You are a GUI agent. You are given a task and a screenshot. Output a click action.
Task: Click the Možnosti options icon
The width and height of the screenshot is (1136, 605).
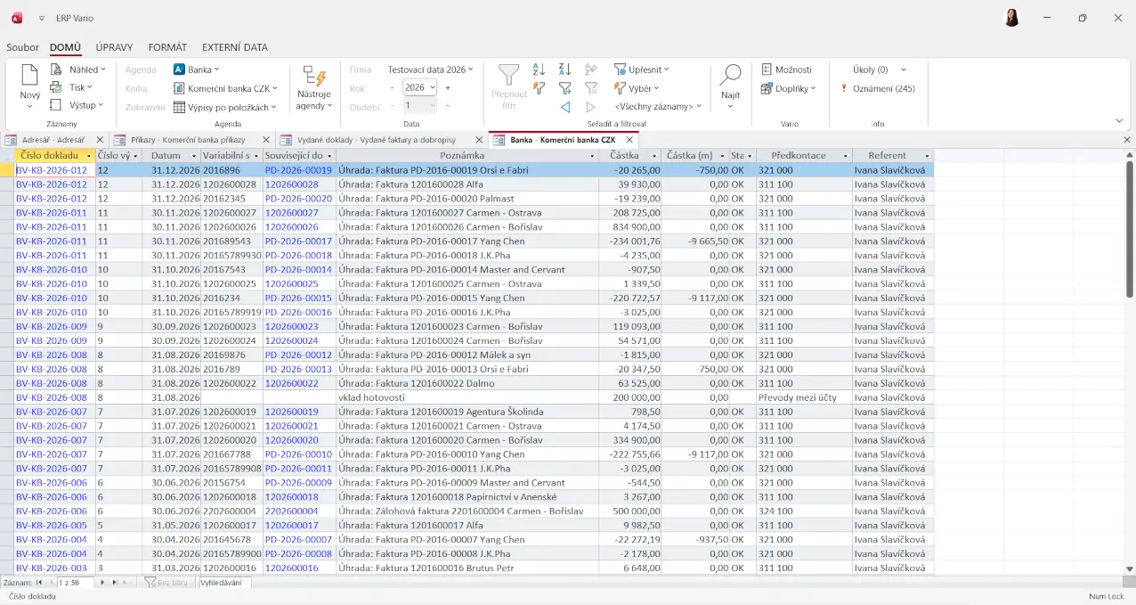point(767,69)
